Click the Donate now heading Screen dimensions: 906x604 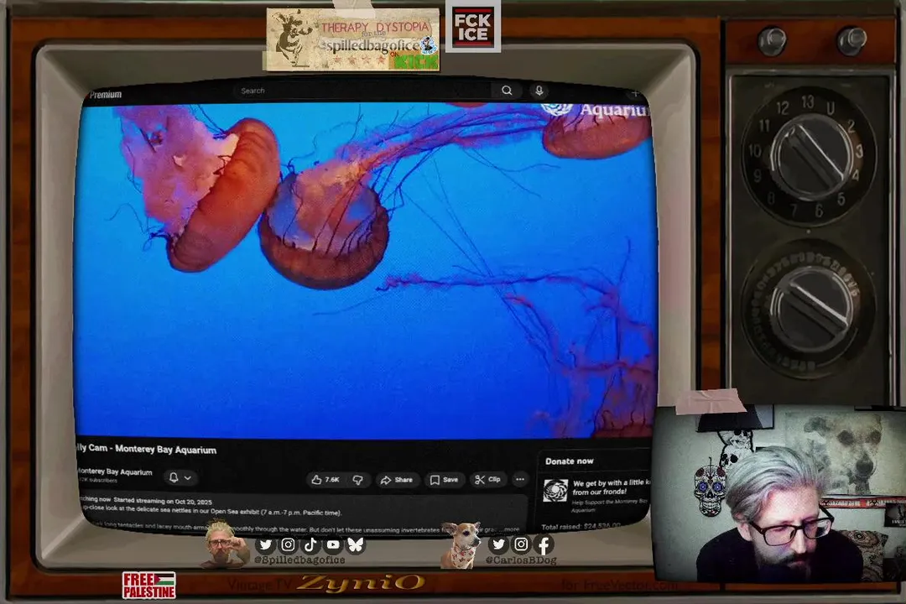(569, 461)
